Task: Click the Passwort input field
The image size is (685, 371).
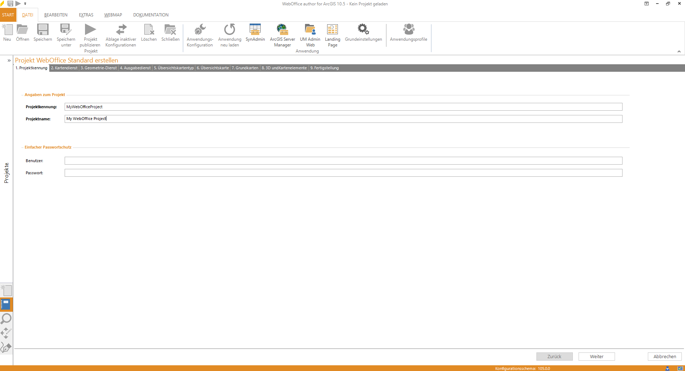Action: [343, 173]
